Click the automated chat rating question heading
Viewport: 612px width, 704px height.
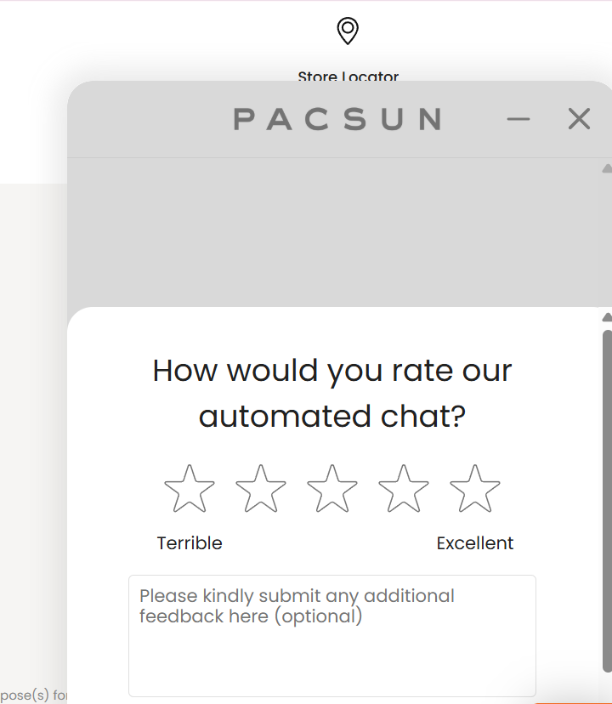(x=331, y=393)
